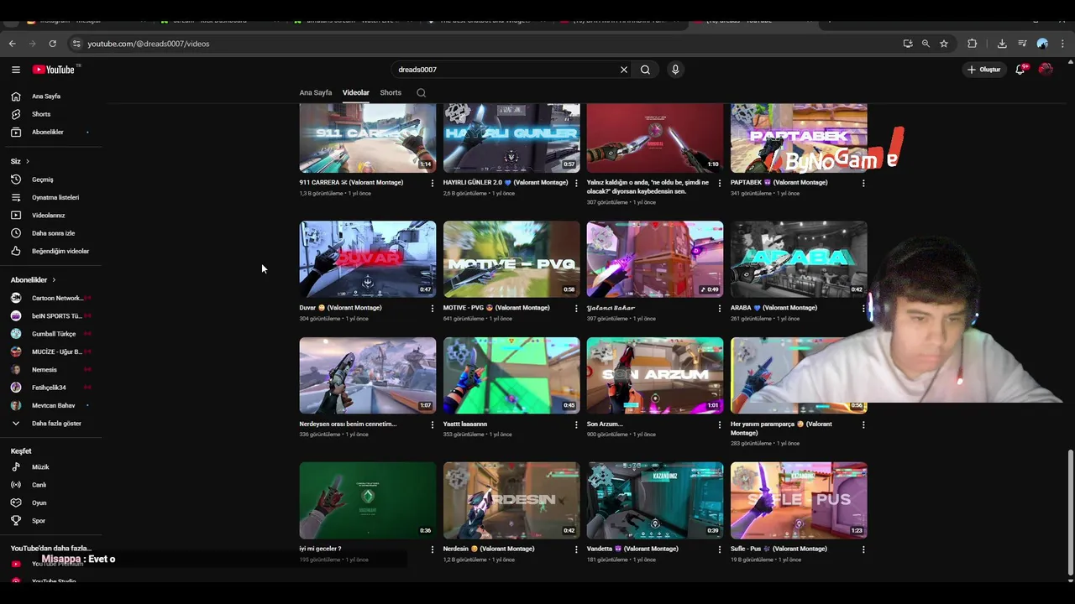This screenshot has height=604, width=1075.
Task: Clear the search box text with X
Action: [624, 70]
